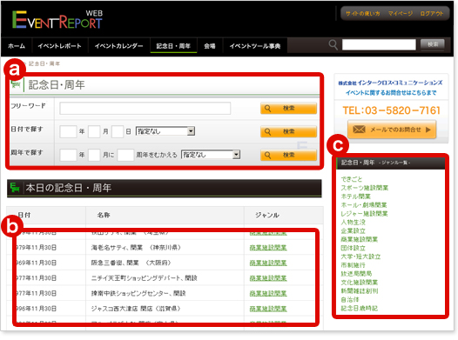
Task: Focus month field in 日付で探す row
Action: 94,131
